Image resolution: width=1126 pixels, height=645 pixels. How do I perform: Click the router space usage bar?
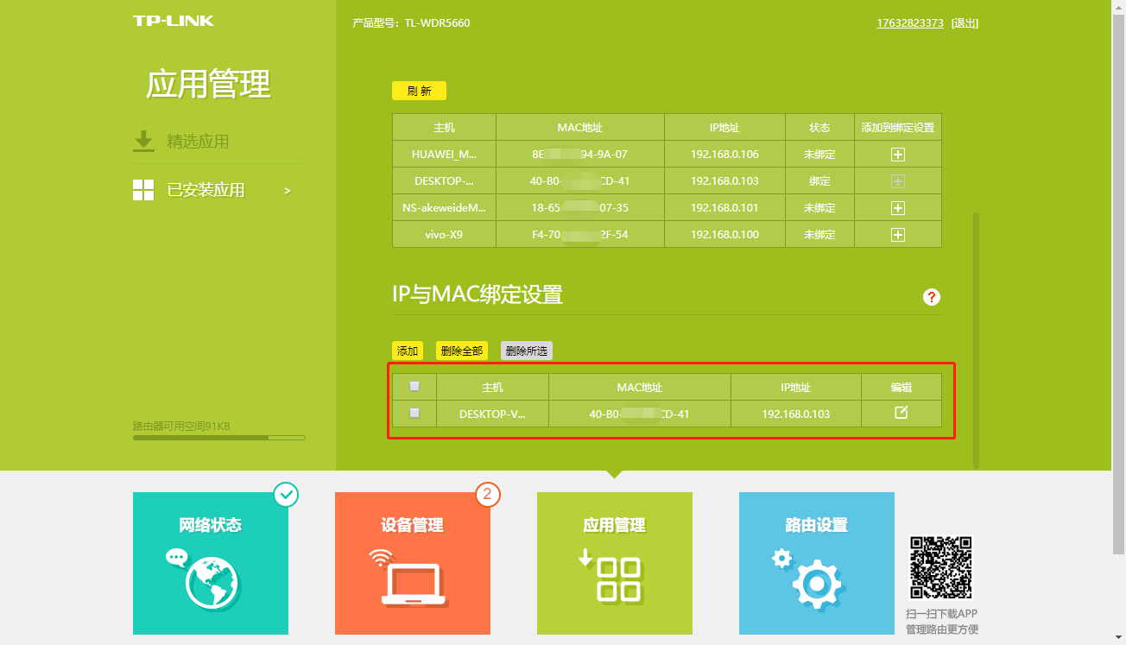[x=219, y=438]
